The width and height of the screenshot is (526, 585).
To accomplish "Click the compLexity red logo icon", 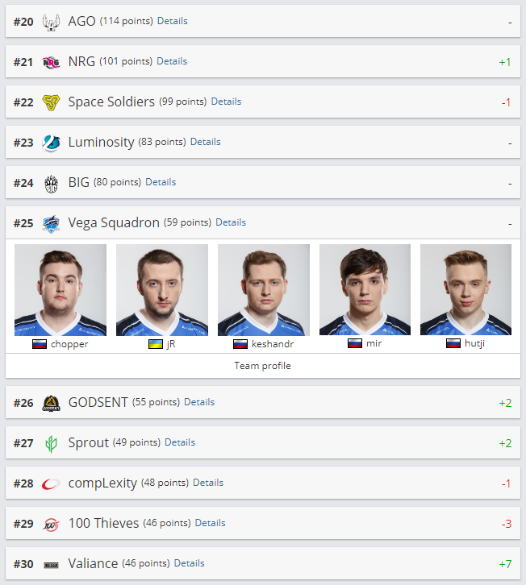I will pos(51,484).
